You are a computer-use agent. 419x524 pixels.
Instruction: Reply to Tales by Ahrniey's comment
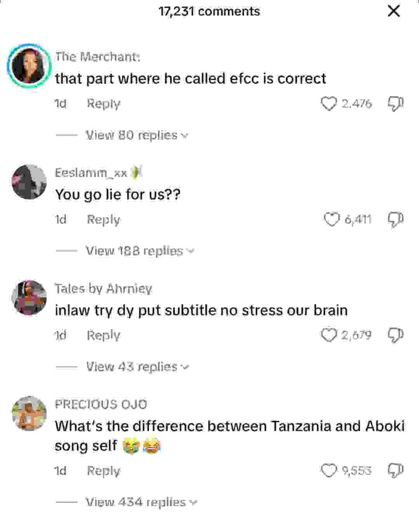(103, 336)
